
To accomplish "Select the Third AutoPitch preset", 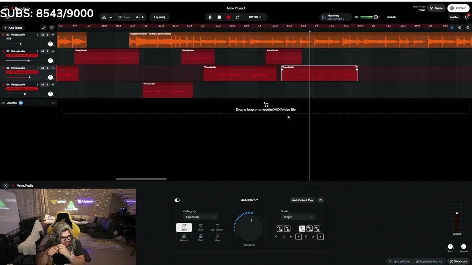I will [201, 238].
